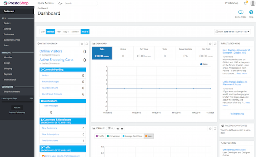Open Dashboard panel settings gear
This screenshot has width=256, height=157.
pos(210,44)
